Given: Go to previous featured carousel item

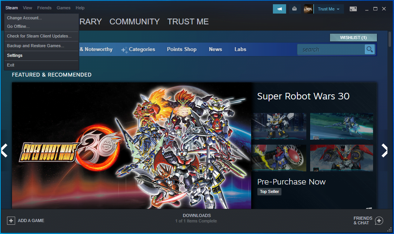Looking at the screenshot, I should point(4,150).
